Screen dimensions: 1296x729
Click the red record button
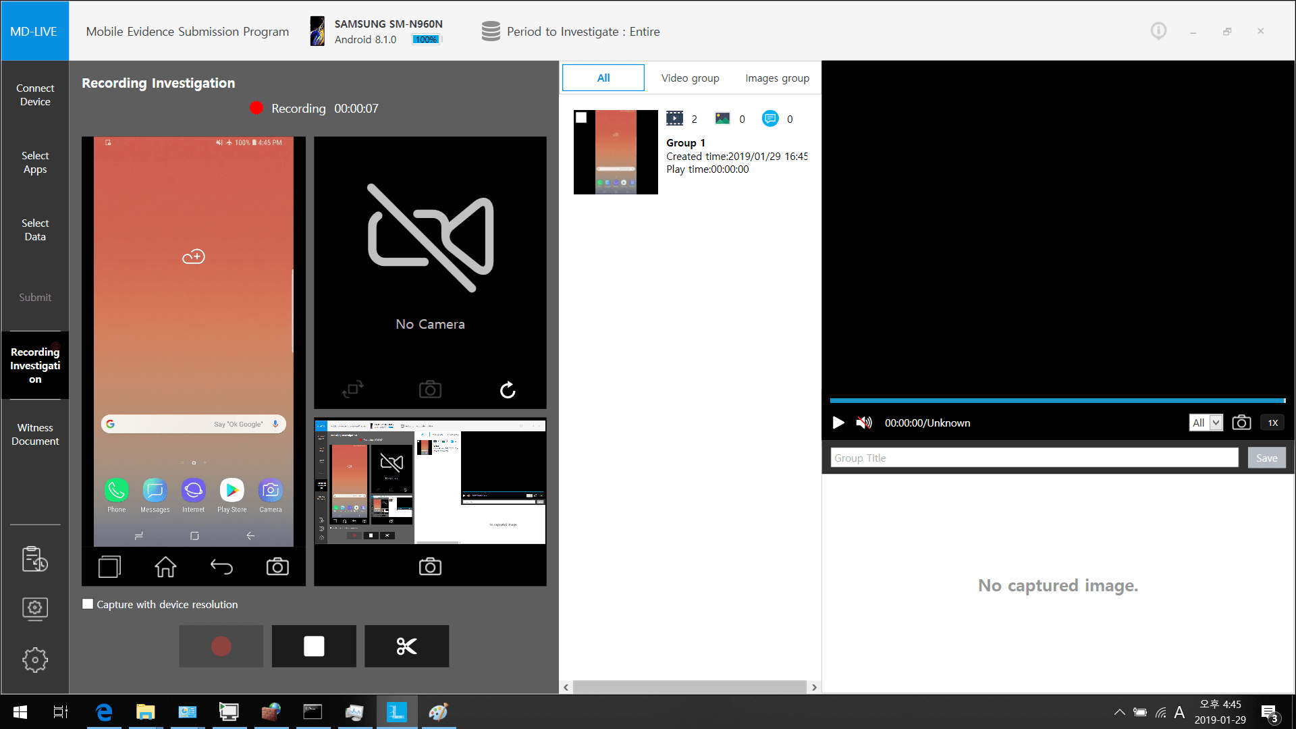click(x=221, y=645)
